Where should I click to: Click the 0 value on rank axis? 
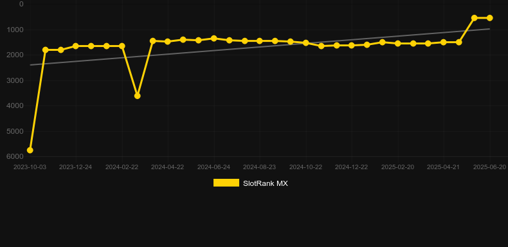[x=21, y=4]
